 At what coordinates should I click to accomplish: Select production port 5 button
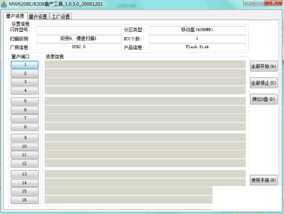click(24, 101)
